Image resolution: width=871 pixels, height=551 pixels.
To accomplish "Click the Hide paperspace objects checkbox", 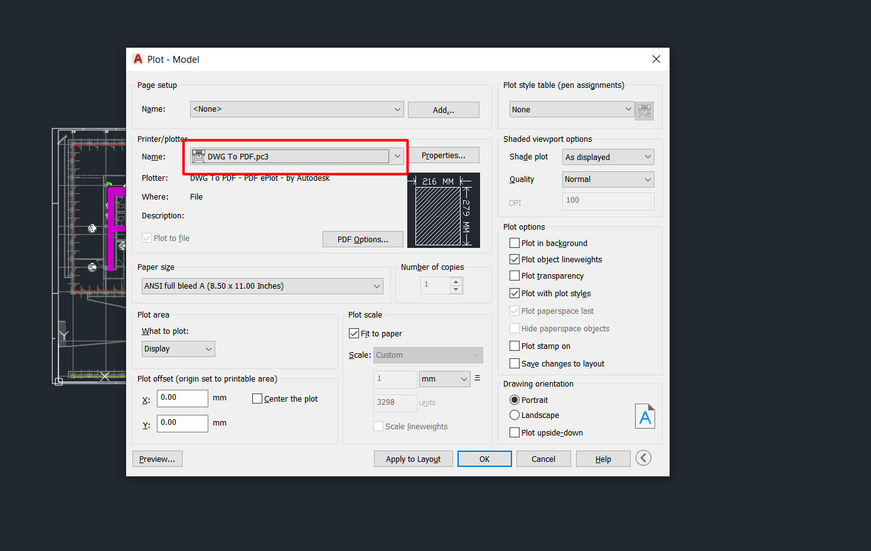I will click(x=515, y=328).
